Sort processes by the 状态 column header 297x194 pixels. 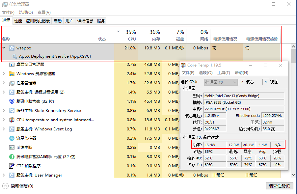(105, 36)
